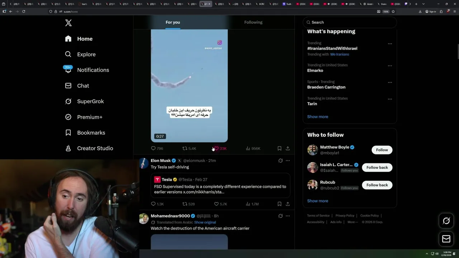The image size is (459, 258).
Task: Open the floating Grok button
Action: click(446, 221)
